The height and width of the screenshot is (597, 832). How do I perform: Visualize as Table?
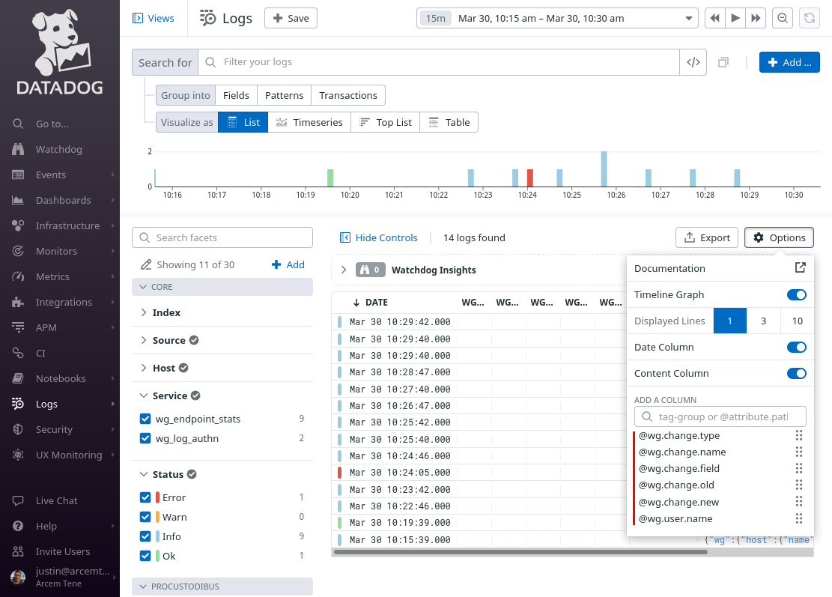[x=449, y=122]
